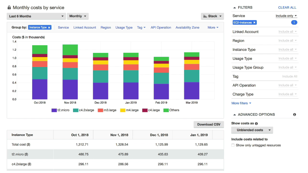Image resolution: width=308 pixels, height=173 pixels.
Task: Expand More filters link
Action: (x=241, y=103)
